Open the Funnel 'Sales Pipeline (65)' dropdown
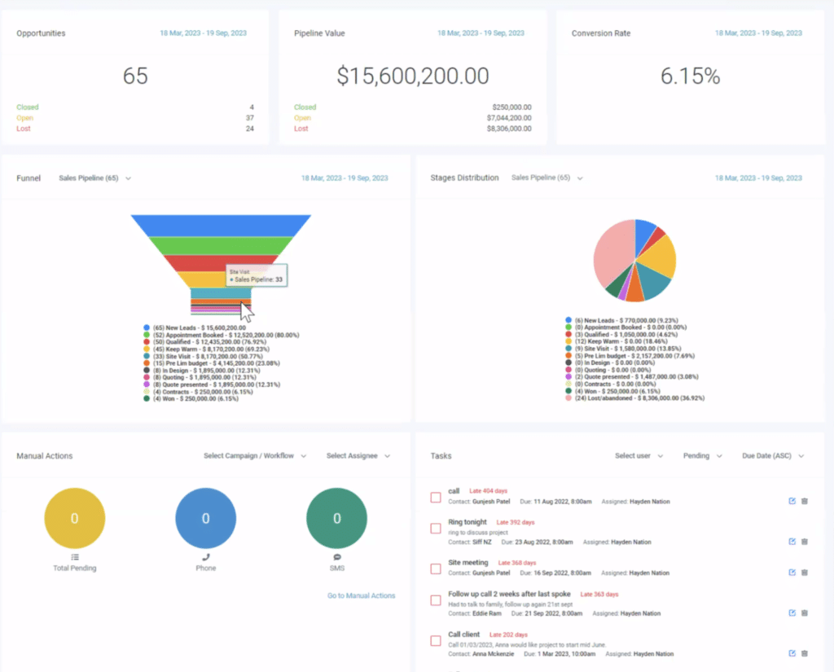This screenshot has width=834, height=672. (94, 178)
